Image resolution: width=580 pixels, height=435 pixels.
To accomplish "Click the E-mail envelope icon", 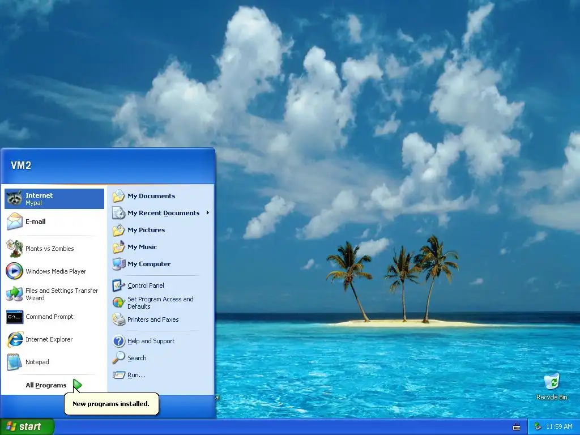I will pyautogui.click(x=15, y=221).
